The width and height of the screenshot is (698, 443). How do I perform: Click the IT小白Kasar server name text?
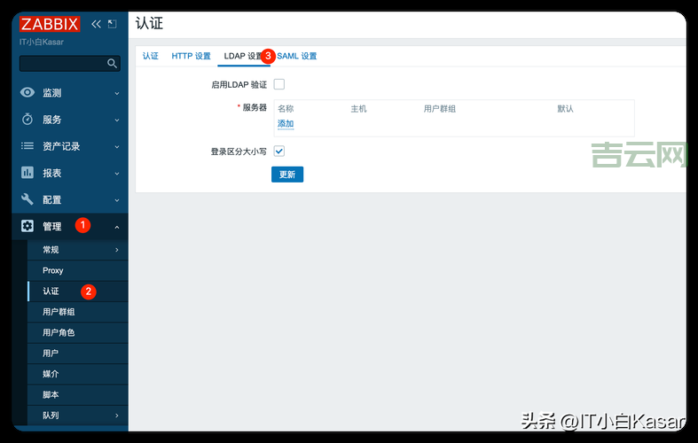pos(42,42)
